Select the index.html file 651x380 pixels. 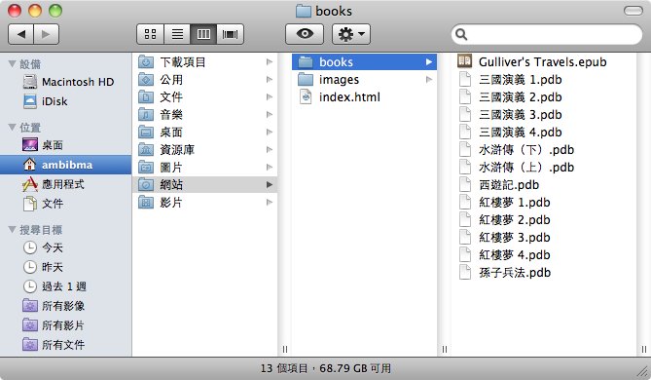(x=364, y=96)
